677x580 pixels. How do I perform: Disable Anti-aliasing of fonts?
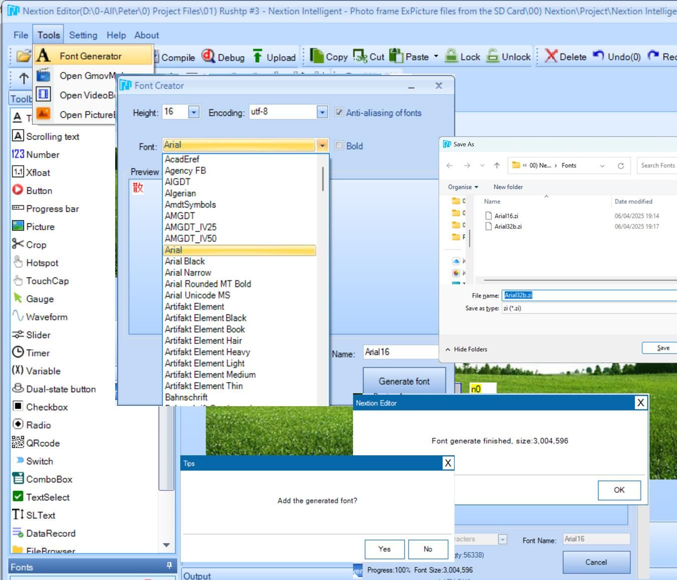click(340, 112)
